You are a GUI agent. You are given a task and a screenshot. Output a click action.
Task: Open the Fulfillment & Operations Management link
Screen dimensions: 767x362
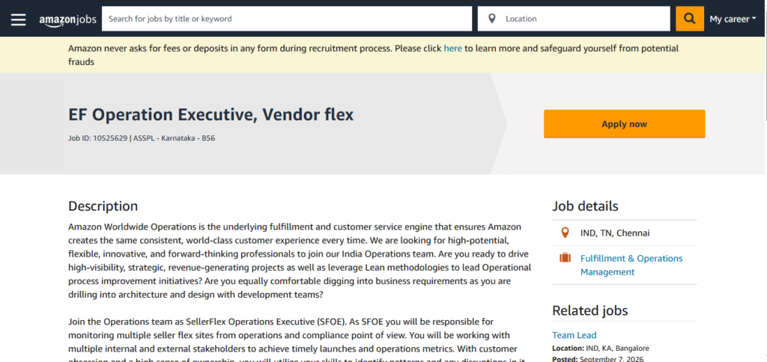pyautogui.click(x=631, y=266)
